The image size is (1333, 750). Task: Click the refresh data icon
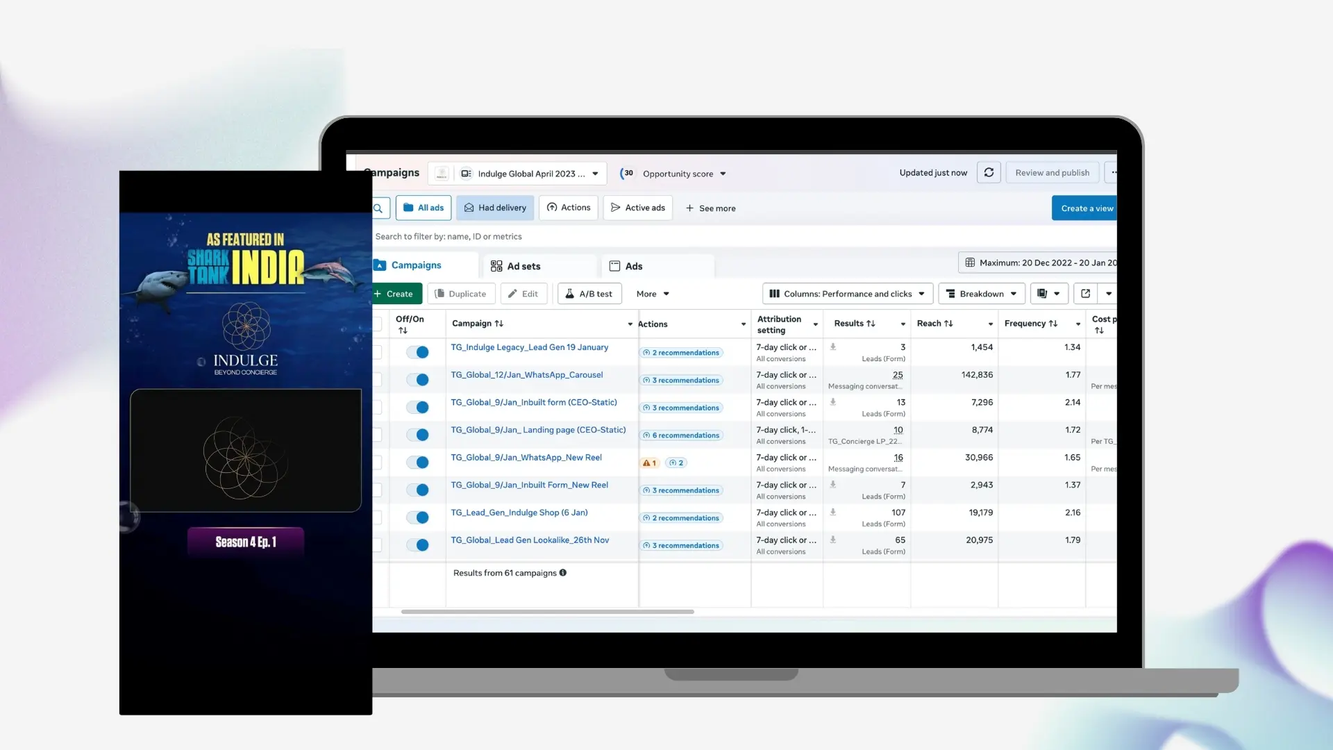[x=989, y=173]
